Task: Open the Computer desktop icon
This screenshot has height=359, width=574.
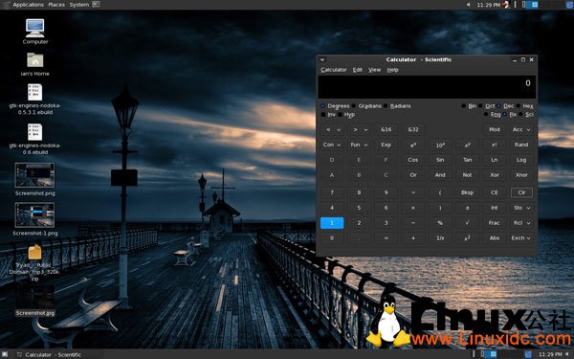Action: (x=35, y=32)
